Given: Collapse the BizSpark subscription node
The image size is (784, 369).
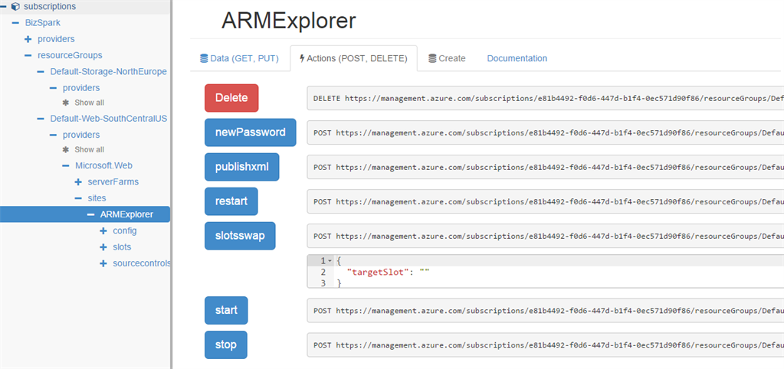Looking at the screenshot, I should click(16, 23).
